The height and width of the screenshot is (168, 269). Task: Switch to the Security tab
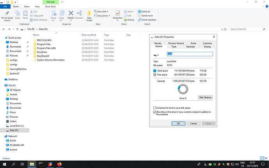click(x=158, y=43)
